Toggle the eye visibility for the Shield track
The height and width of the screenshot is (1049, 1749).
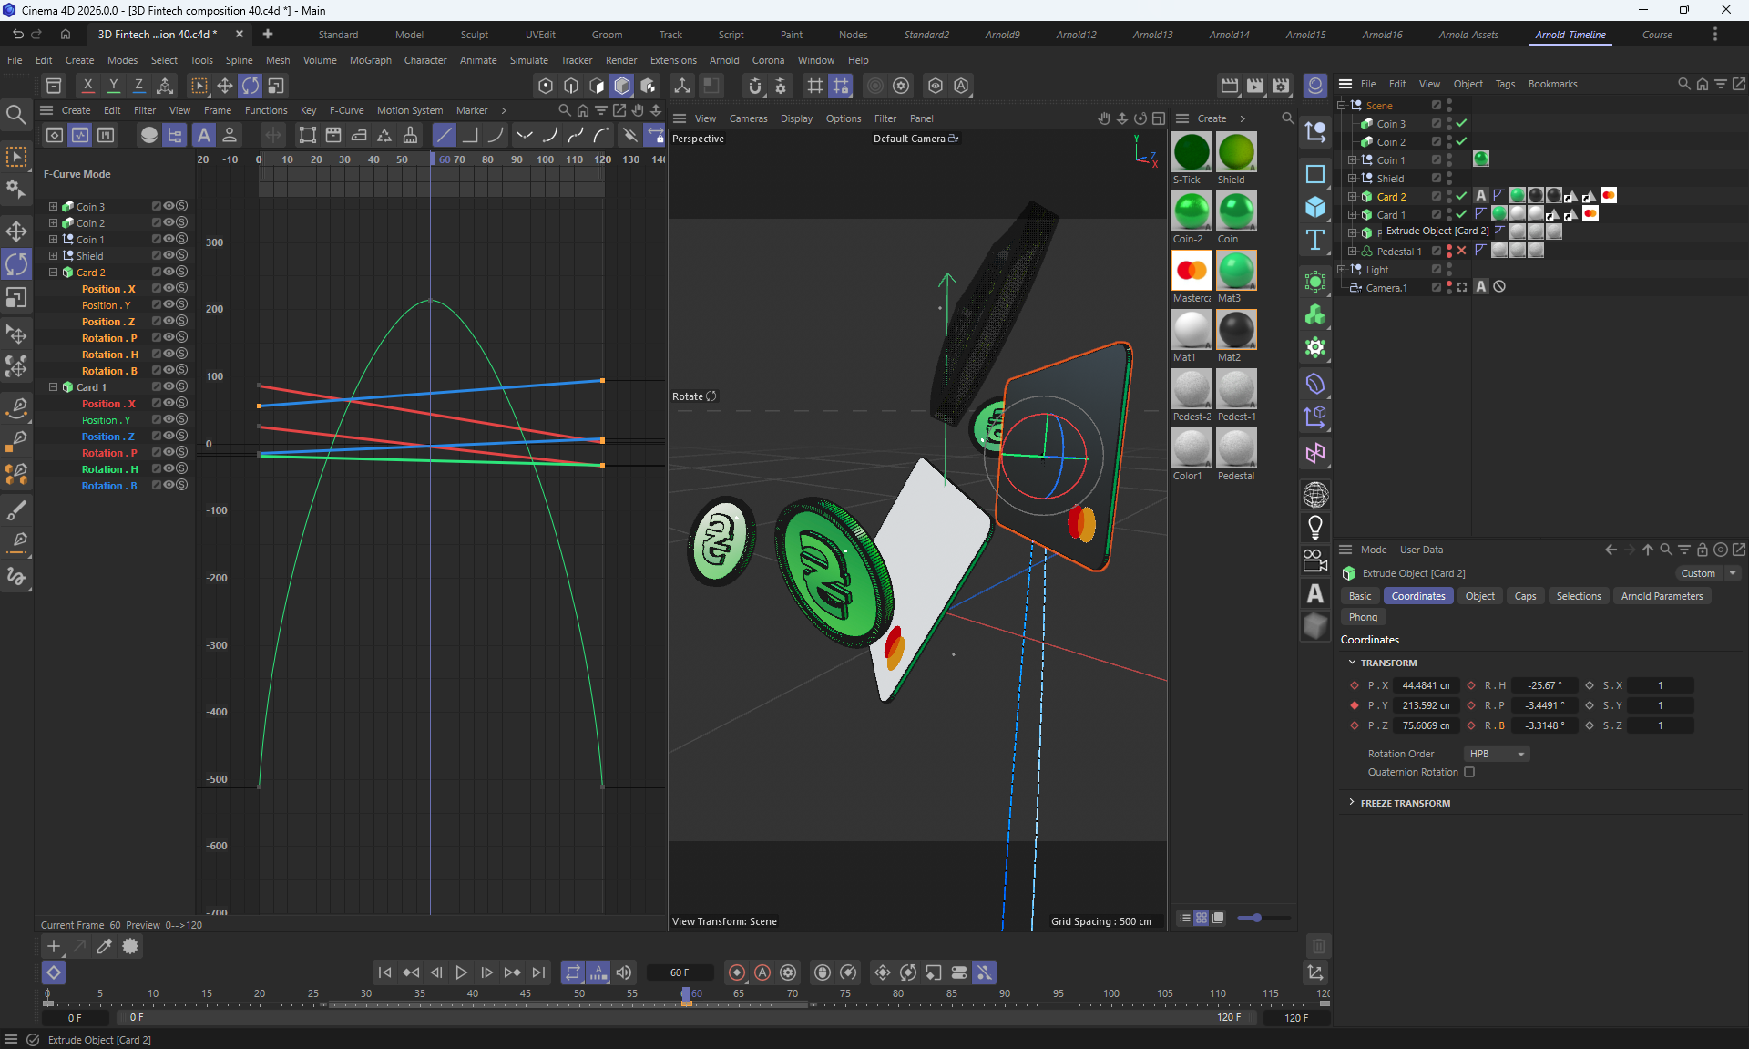[x=169, y=255]
